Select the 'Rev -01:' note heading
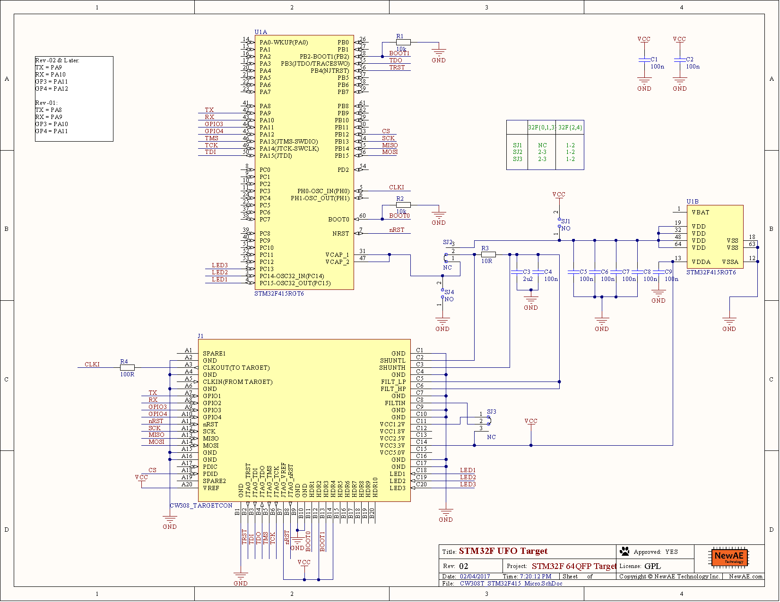Viewport: 780px width, 602px height. (46, 103)
